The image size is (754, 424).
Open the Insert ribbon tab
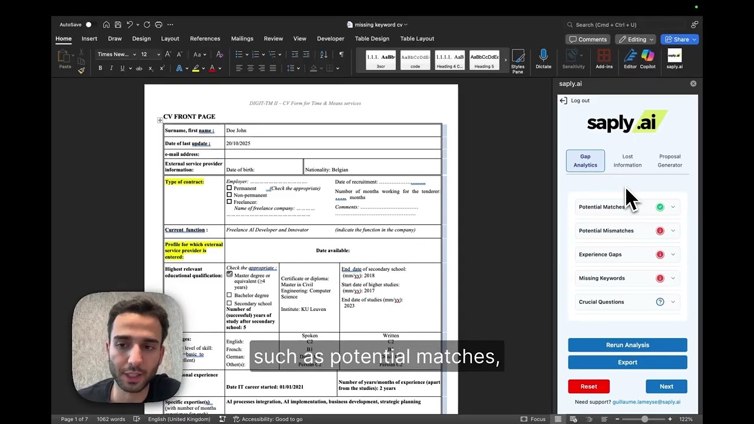90,39
